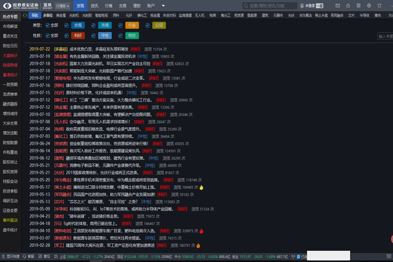This screenshot has width=393, height=262.
Task: Click the magnifier icon in search box
Action: point(246,5)
